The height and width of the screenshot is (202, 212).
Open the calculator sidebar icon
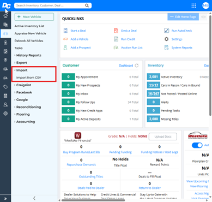[x=5, y=96]
